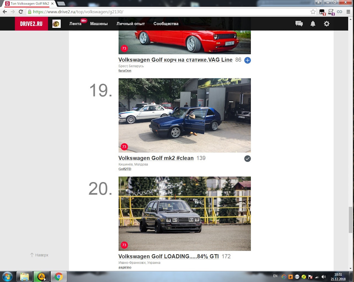The width and height of the screenshot is (354, 282).
Task: Click the browser forward arrow
Action: point(13,12)
